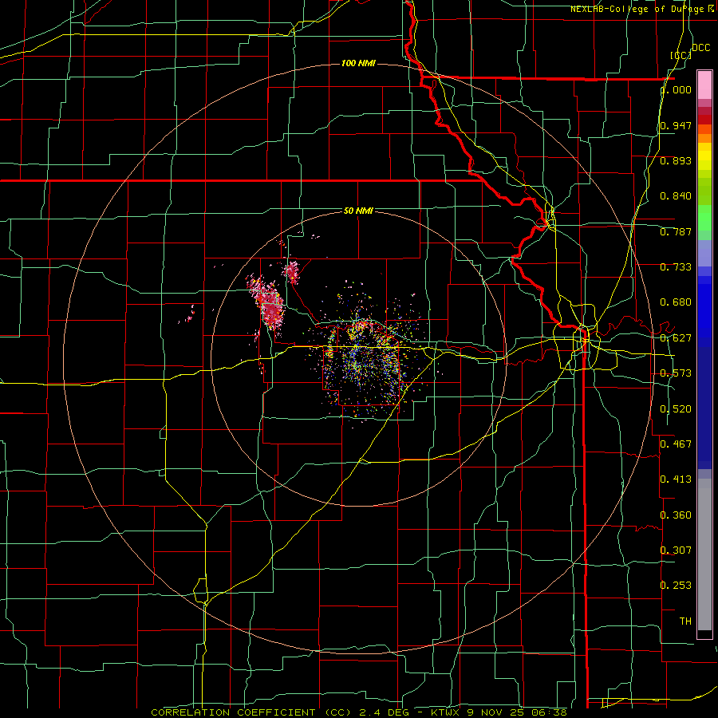Image resolution: width=718 pixels, height=718 pixels.
Task: Click the 0.787 legend value
Action: coord(676,231)
